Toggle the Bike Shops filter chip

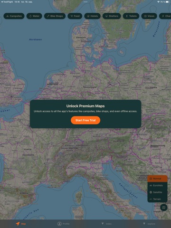[55, 16]
